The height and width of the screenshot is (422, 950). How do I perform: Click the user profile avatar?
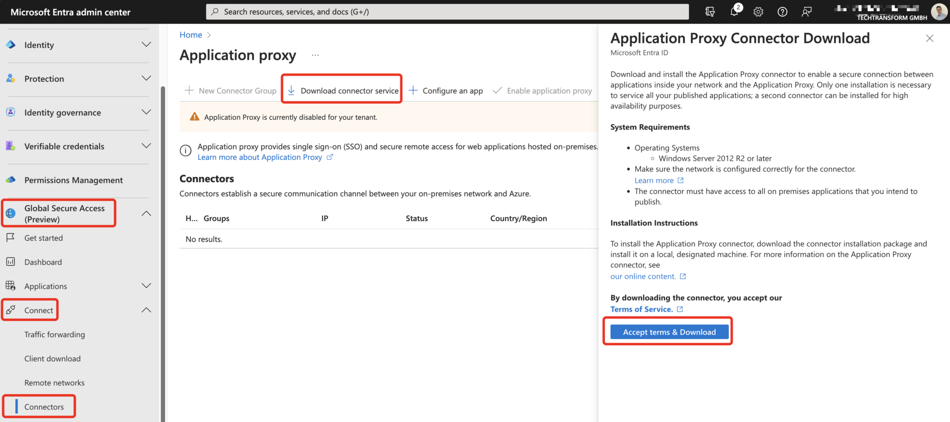click(x=938, y=12)
